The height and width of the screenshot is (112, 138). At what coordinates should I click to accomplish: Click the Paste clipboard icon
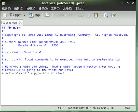pos(96,15)
